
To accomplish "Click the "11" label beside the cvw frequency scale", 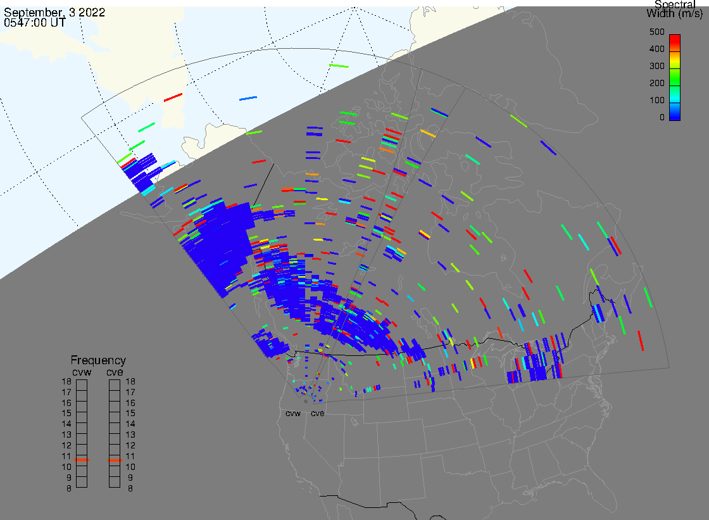I will (x=66, y=456).
